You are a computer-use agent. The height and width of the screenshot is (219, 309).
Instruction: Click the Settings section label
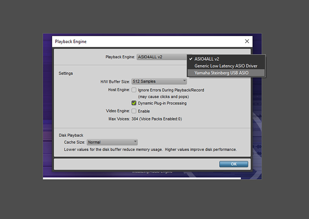point(66,73)
